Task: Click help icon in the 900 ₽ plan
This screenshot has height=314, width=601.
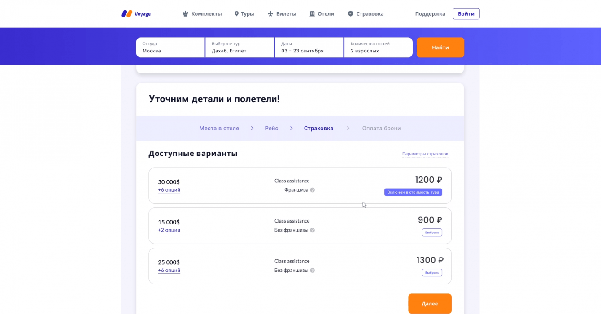Action: [313, 230]
